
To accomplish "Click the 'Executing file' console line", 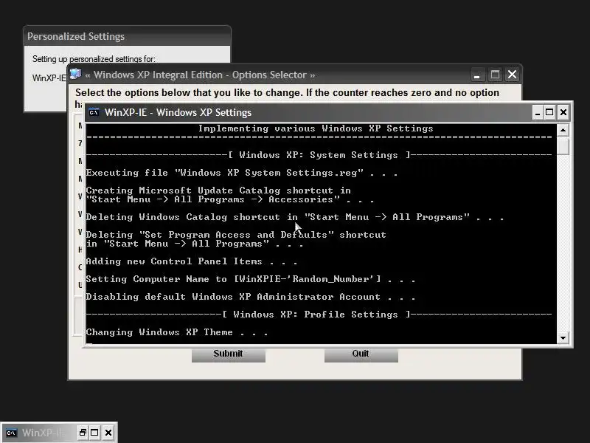I will (242, 173).
